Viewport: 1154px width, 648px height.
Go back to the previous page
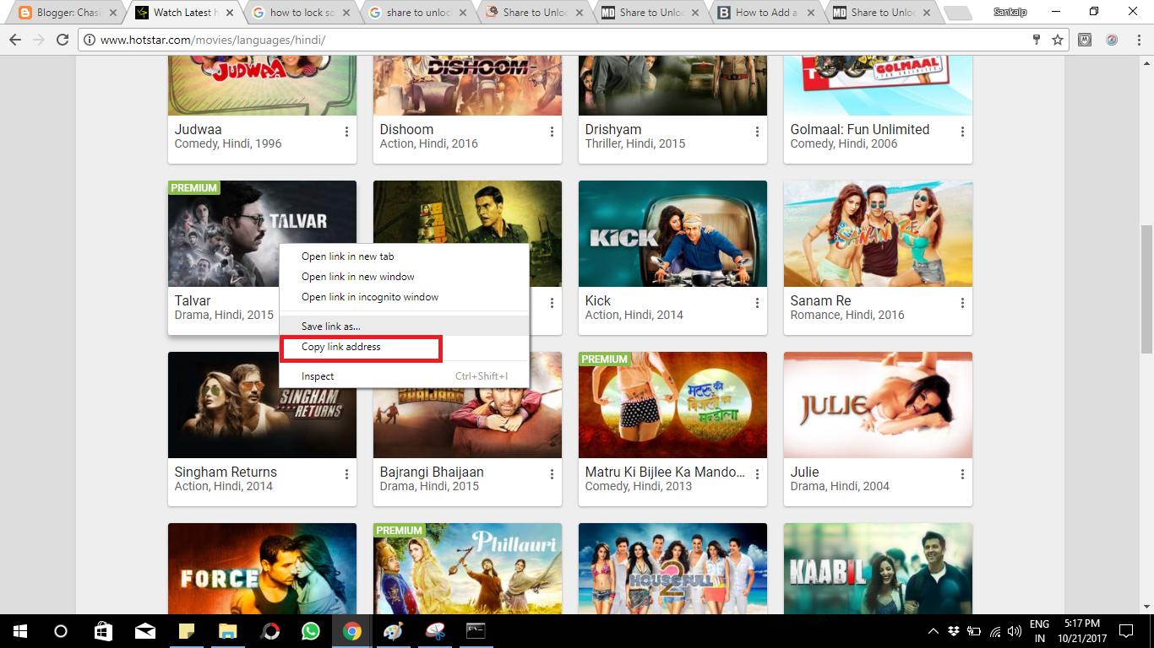[15, 40]
